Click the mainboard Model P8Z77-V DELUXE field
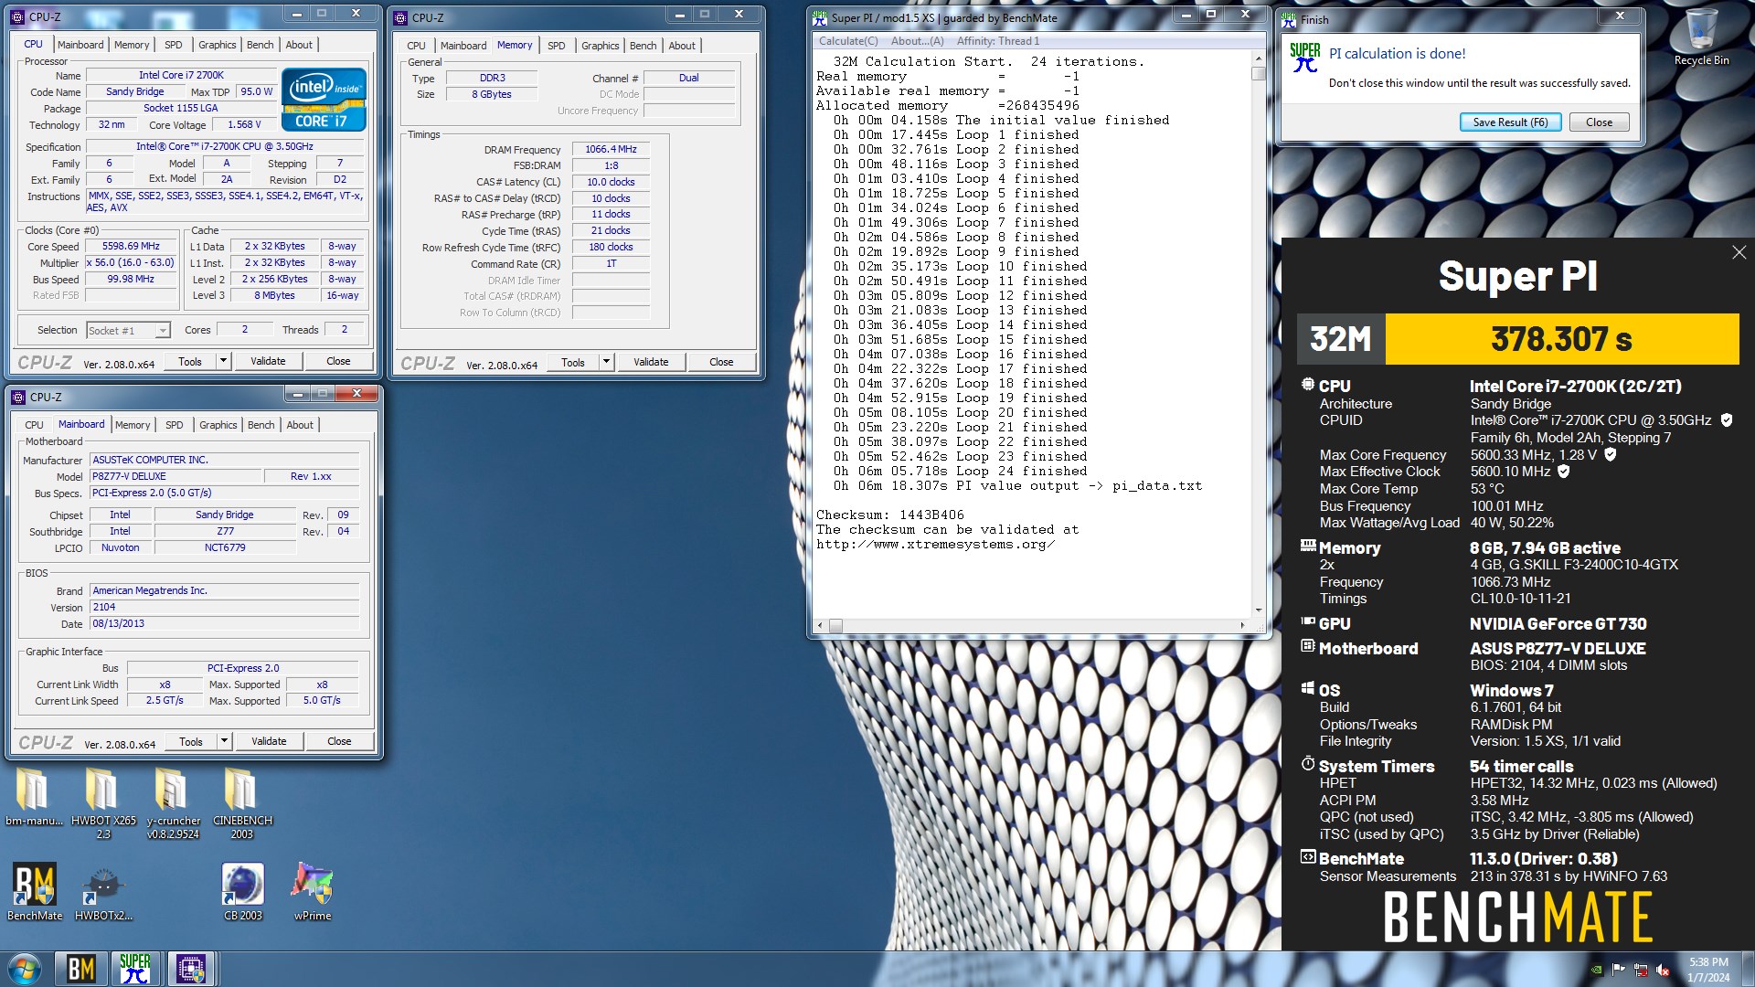The height and width of the screenshot is (987, 1755). coord(175,476)
